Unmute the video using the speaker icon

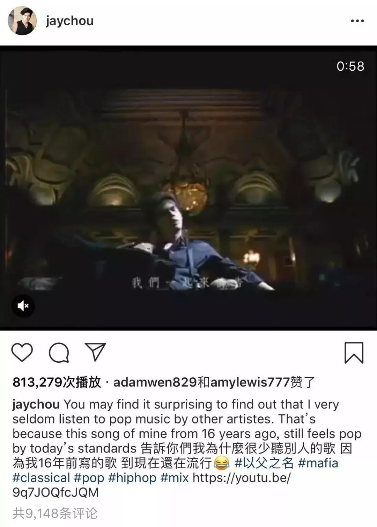23,306
